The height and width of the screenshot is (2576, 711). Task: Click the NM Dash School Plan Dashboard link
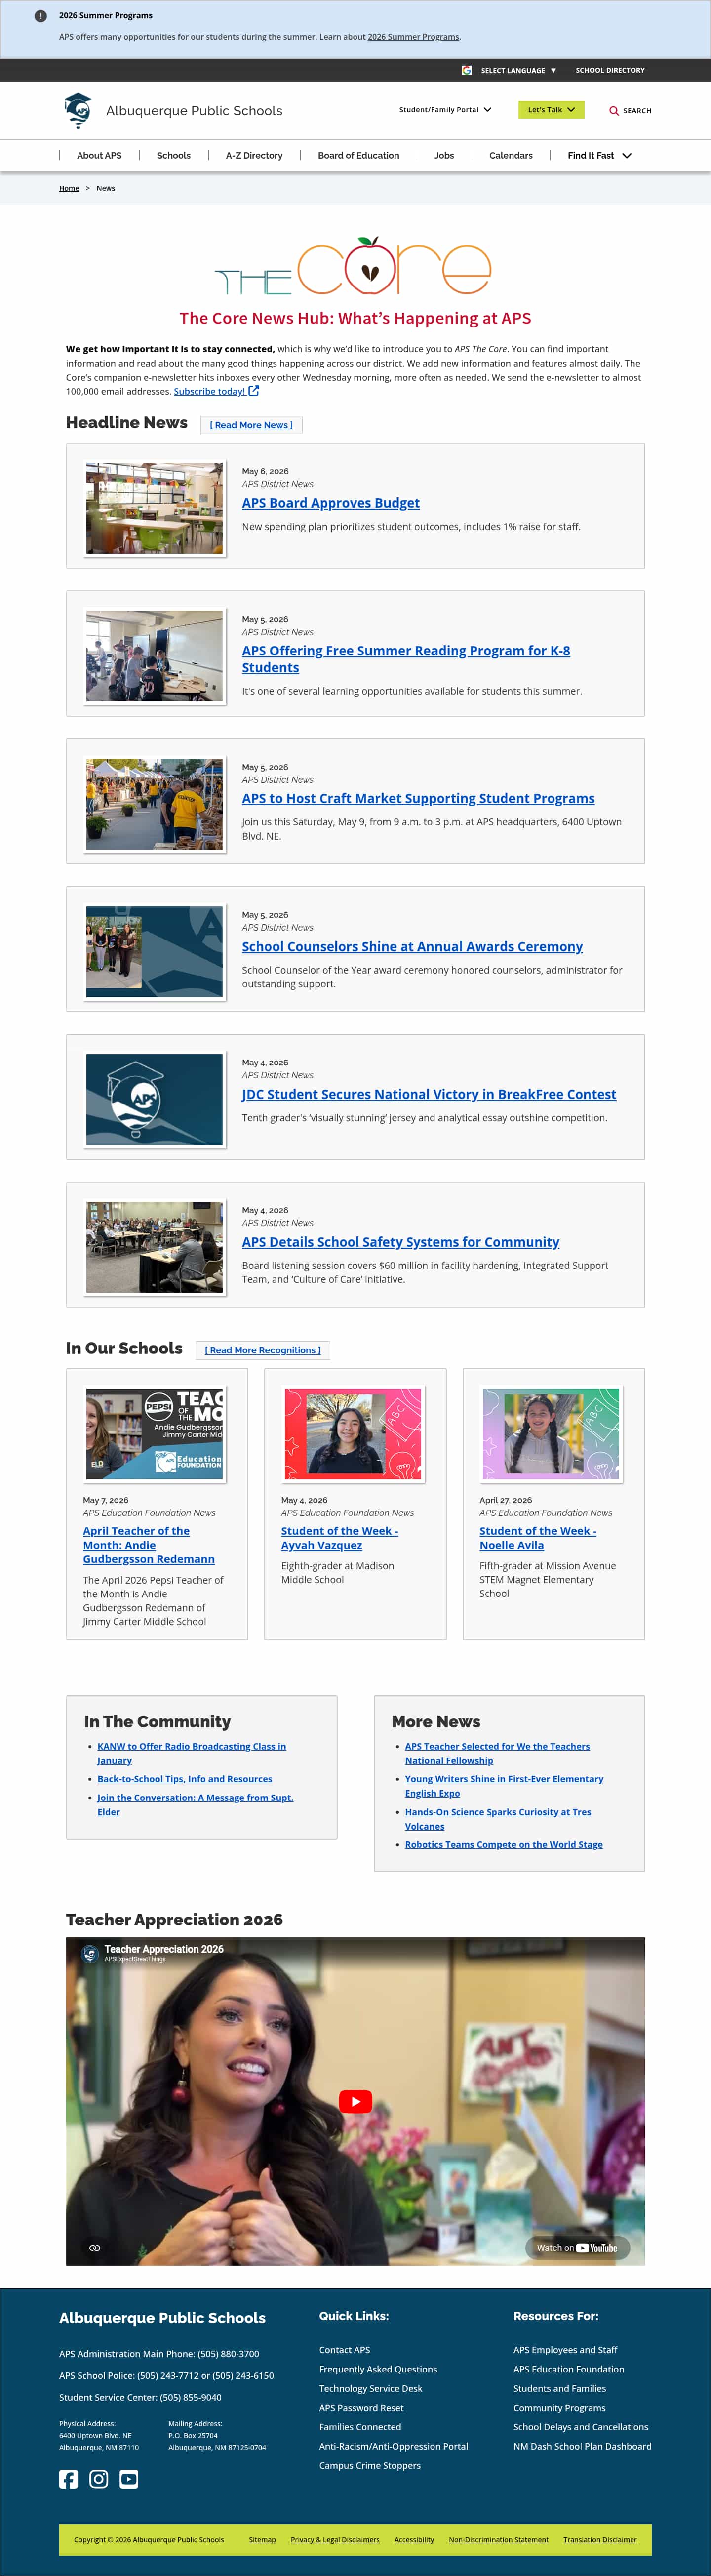click(x=582, y=2446)
